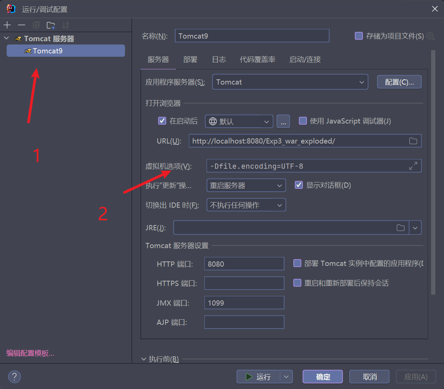Browse URL using the folder icon
Screen dimensions: 444x389
coord(413,141)
